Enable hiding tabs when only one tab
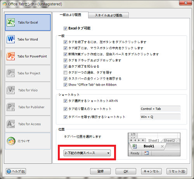The width and height of the screenshot is (194, 179). (x=65, y=72)
